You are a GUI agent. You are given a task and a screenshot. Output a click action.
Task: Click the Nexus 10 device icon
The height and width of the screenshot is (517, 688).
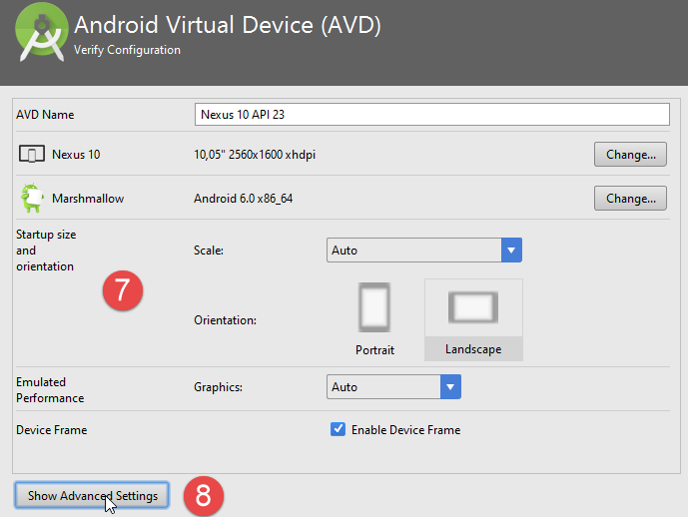click(x=32, y=155)
